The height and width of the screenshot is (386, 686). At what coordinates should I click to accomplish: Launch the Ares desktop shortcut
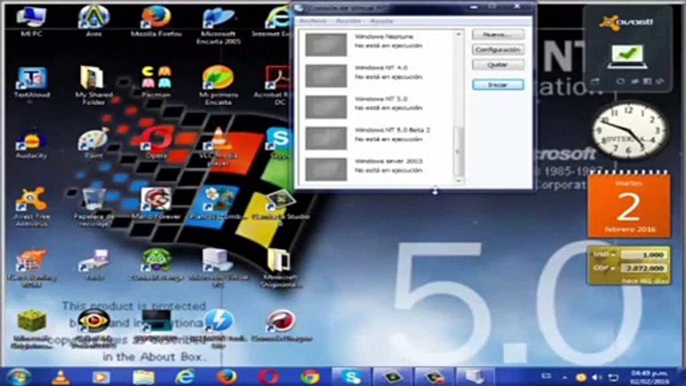pyautogui.click(x=94, y=21)
